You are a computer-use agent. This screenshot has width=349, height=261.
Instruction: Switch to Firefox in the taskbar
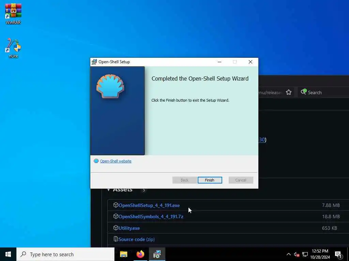coord(140,254)
